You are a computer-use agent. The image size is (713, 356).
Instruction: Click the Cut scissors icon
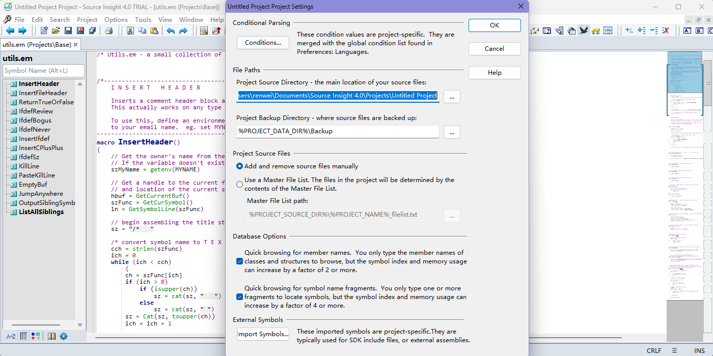130,31
